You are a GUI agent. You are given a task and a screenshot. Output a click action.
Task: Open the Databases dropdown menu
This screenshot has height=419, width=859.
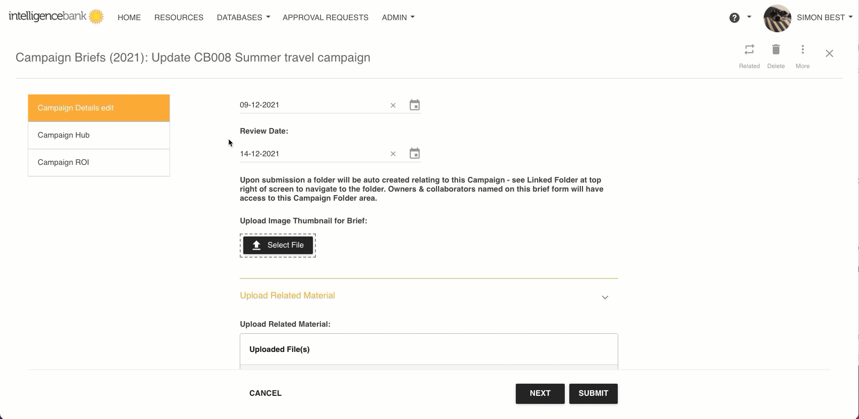click(x=243, y=18)
